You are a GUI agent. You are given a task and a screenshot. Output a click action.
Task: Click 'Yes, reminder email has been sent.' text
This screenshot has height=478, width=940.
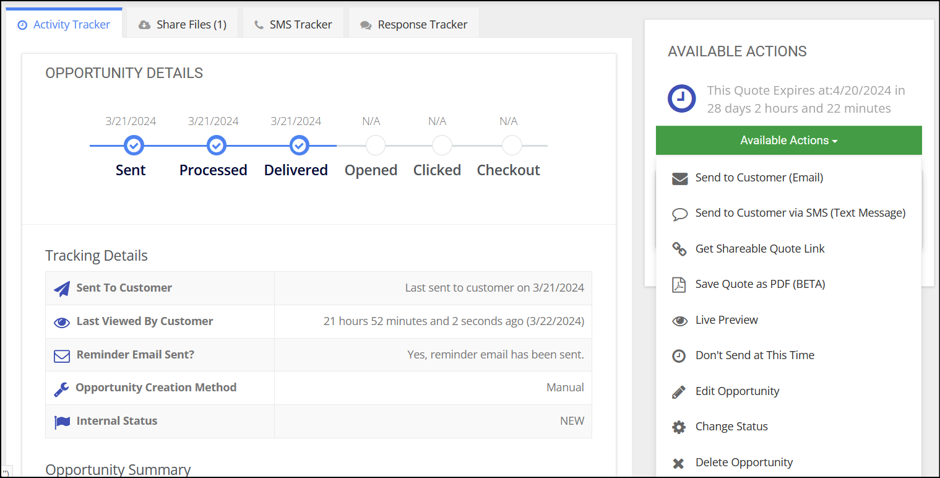pyautogui.click(x=496, y=355)
